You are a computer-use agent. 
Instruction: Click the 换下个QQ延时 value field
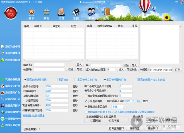57,86
